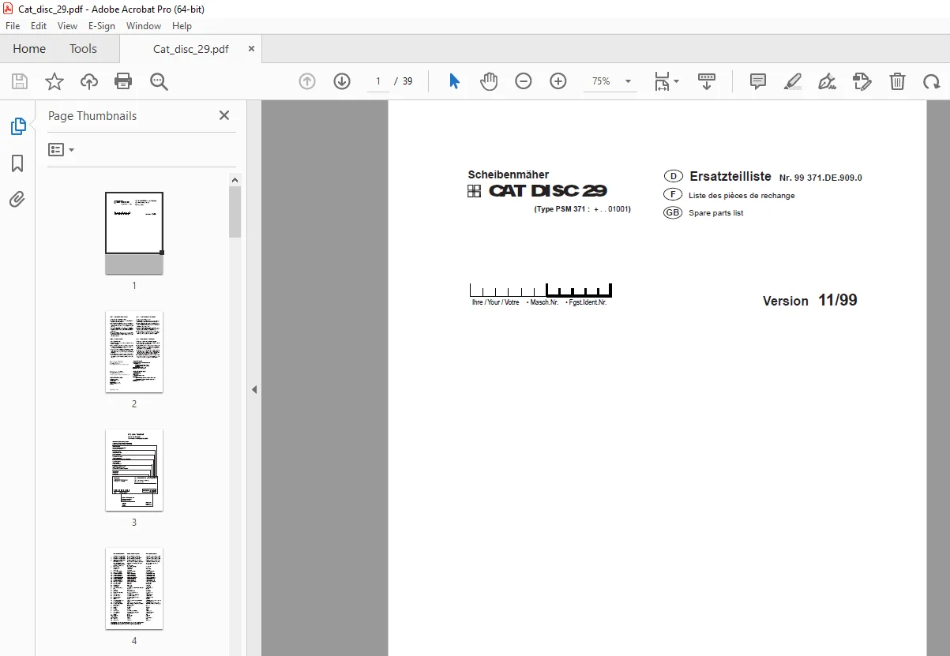The height and width of the screenshot is (656, 950).
Task: Switch to the Tools tab
Action: tap(83, 49)
